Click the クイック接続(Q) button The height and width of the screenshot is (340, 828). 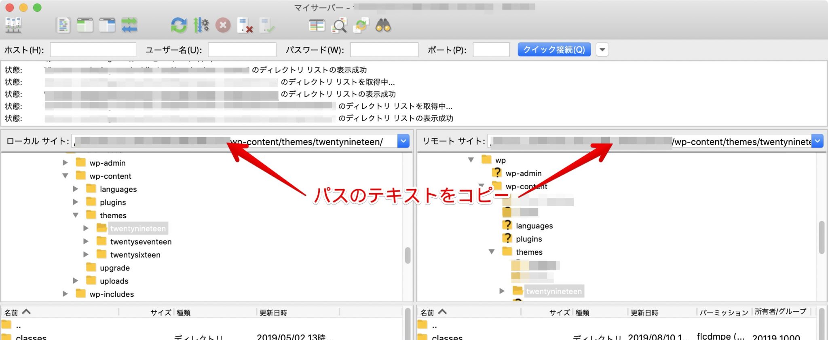(554, 50)
